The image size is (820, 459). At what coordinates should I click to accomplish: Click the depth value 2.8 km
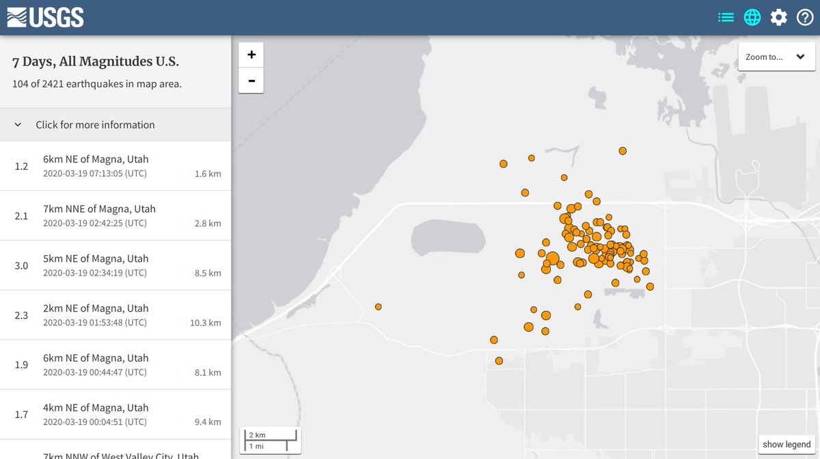[x=208, y=223]
